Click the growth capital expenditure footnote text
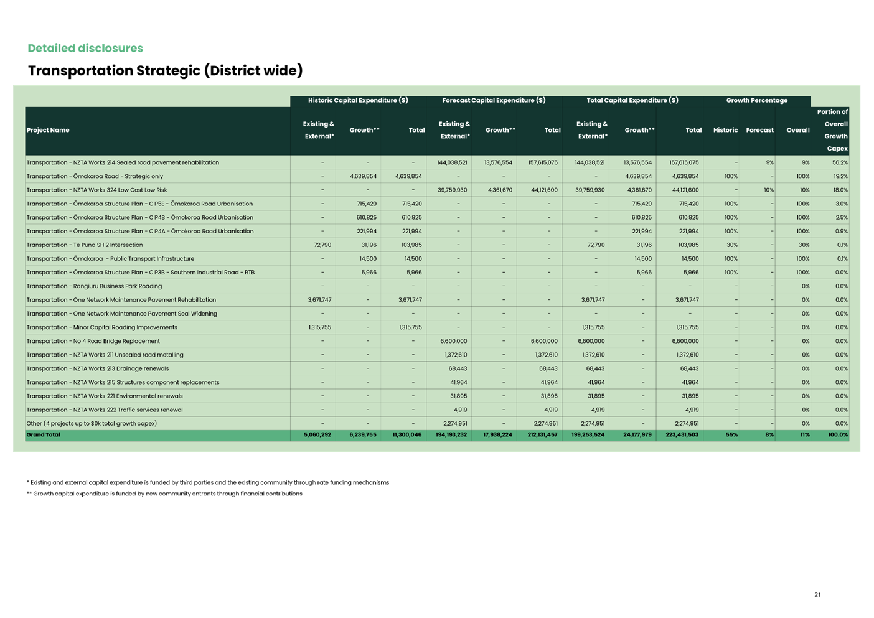 165,493
